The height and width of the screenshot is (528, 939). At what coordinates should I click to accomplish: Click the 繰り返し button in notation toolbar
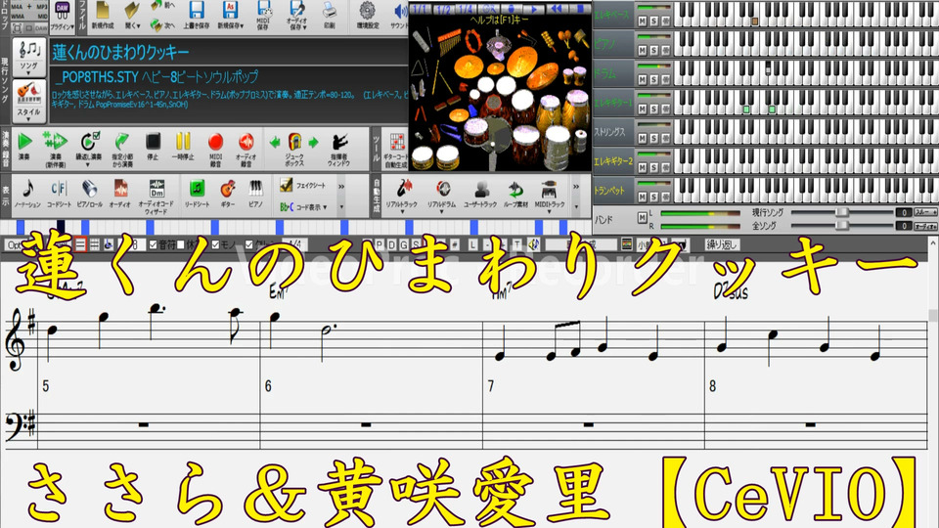[x=721, y=244]
